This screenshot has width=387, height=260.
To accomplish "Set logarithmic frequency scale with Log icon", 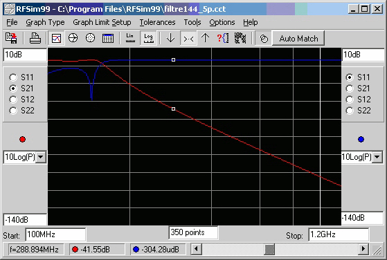I will (148, 38).
